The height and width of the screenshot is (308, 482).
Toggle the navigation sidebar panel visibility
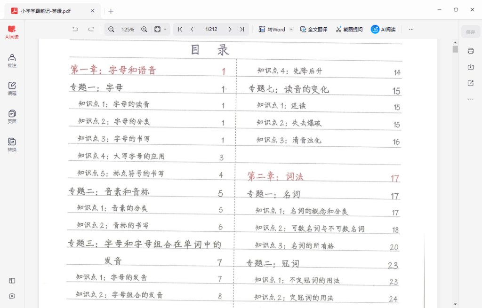[12, 280]
